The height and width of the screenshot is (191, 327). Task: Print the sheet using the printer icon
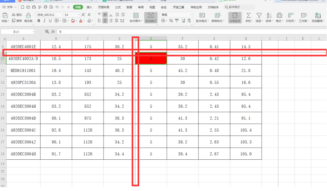click(46, 7)
